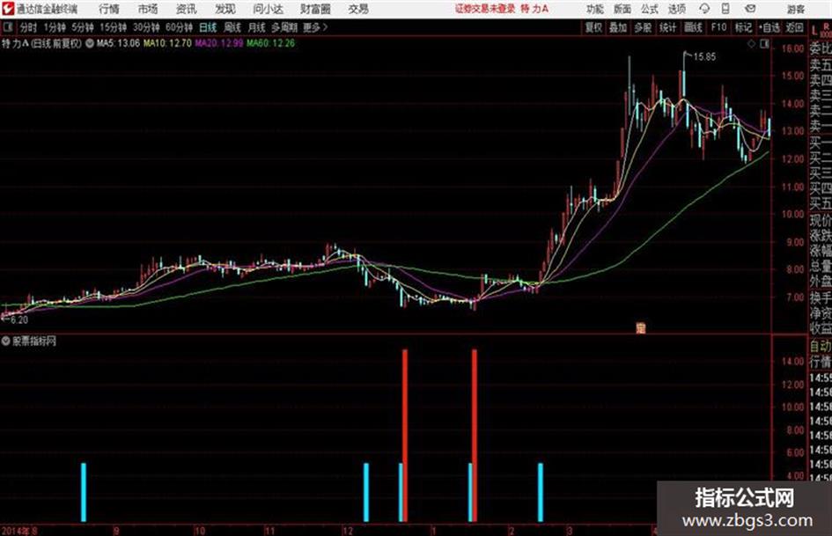Toggle the left panel icon beside 分时

[x=8, y=27]
